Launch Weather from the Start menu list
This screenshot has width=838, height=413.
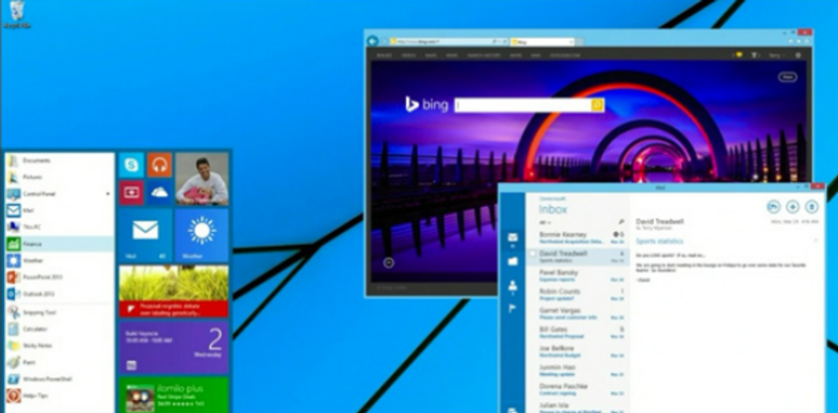[x=60, y=261]
